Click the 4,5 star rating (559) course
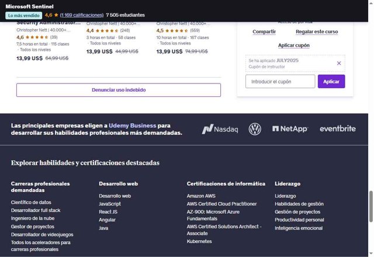 [x=178, y=30]
